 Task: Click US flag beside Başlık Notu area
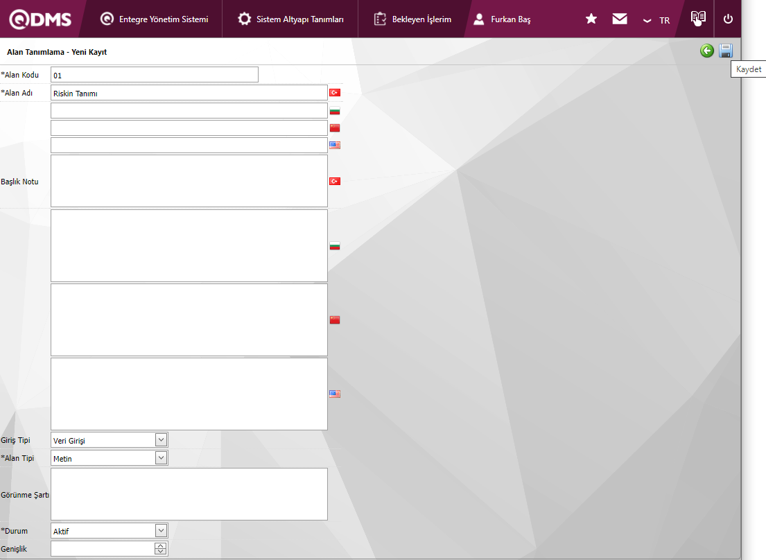[335, 394]
